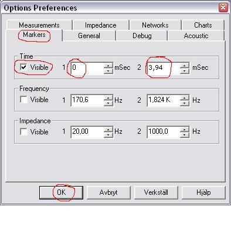
Task: Decrease Impedance marker 1 down arrow
Action: (108, 135)
